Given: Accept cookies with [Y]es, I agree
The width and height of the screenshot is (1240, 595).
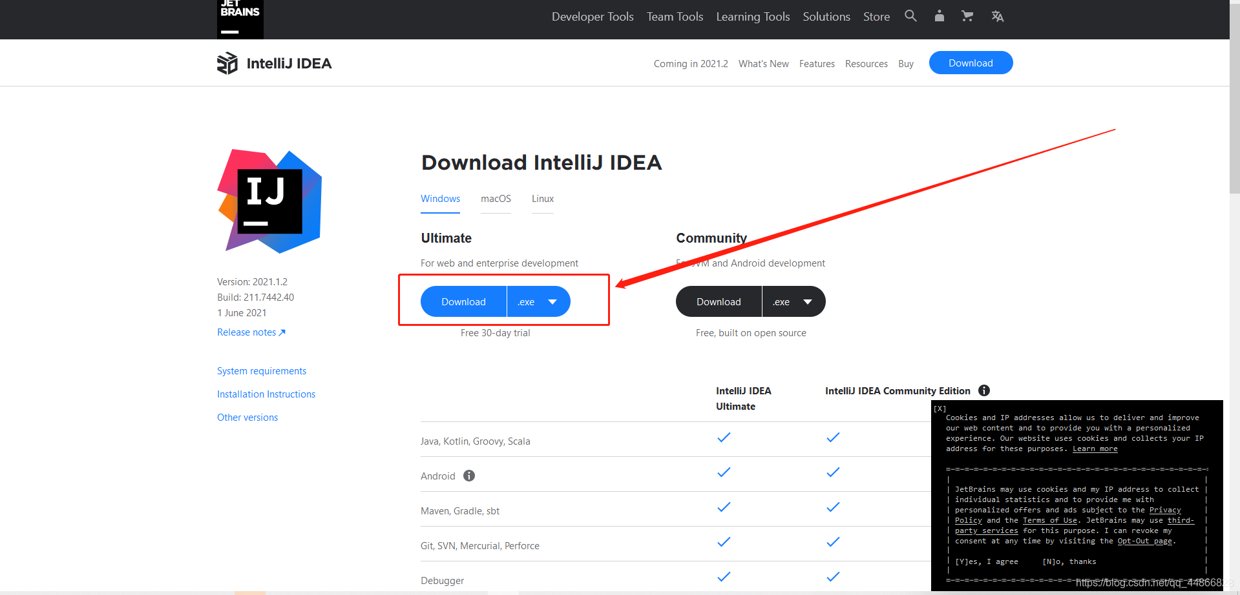Looking at the screenshot, I should (x=987, y=562).
